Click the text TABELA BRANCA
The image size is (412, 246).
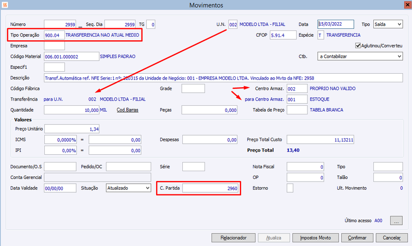(x=327, y=110)
